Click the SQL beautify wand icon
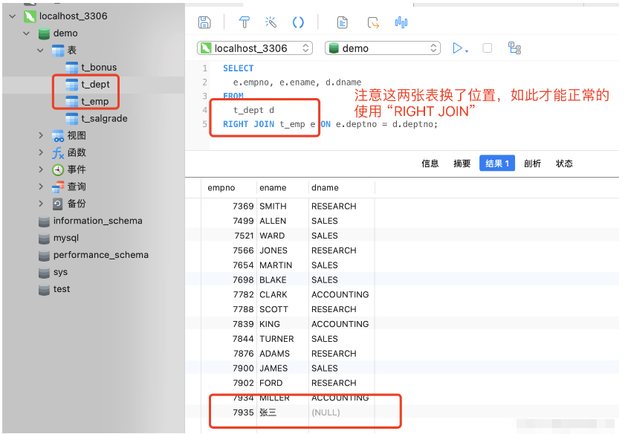625x434 pixels. click(271, 22)
